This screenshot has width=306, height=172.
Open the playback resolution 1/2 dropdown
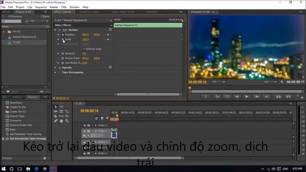pos(270,82)
